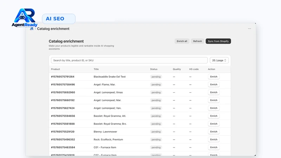Select product ID #15760575692960
The image size is (281, 158).
click(63, 92)
